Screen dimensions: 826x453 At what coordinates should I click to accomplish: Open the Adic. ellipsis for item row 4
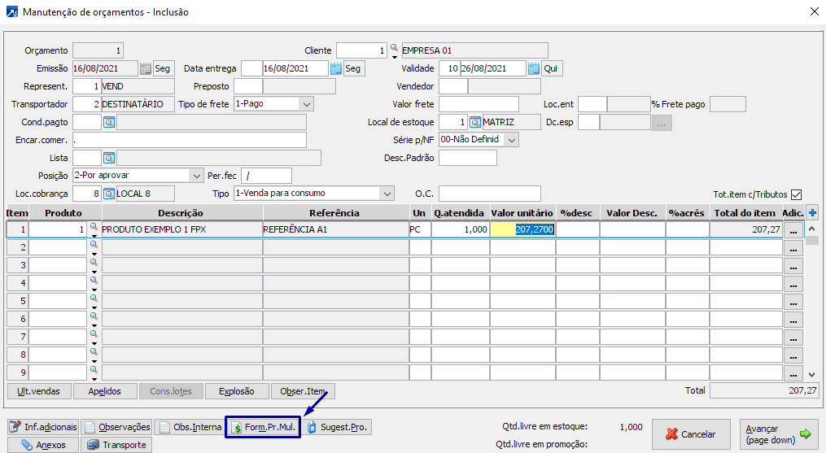click(793, 284)
